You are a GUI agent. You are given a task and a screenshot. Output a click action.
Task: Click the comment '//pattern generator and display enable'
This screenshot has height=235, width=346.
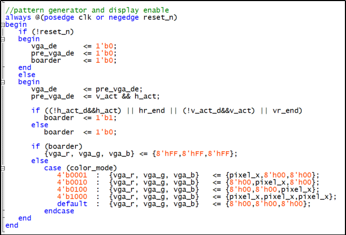(87, 10)
